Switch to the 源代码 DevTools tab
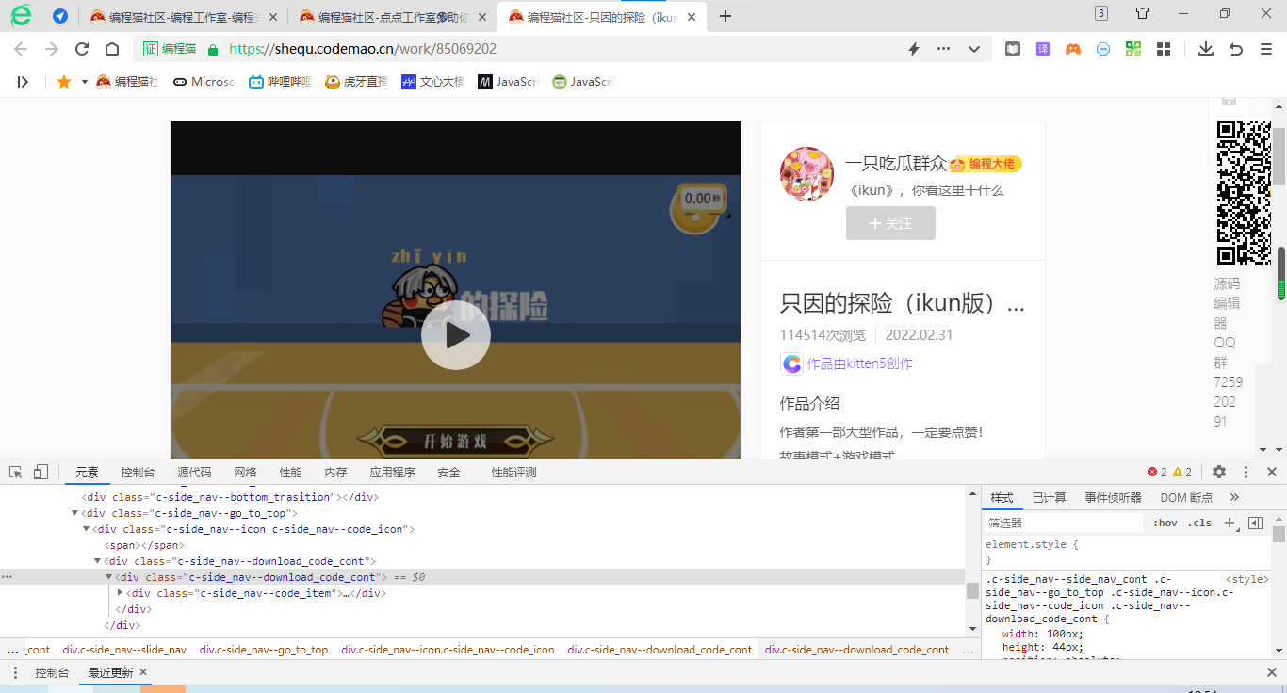The image size is (1287, 693). 194,473
